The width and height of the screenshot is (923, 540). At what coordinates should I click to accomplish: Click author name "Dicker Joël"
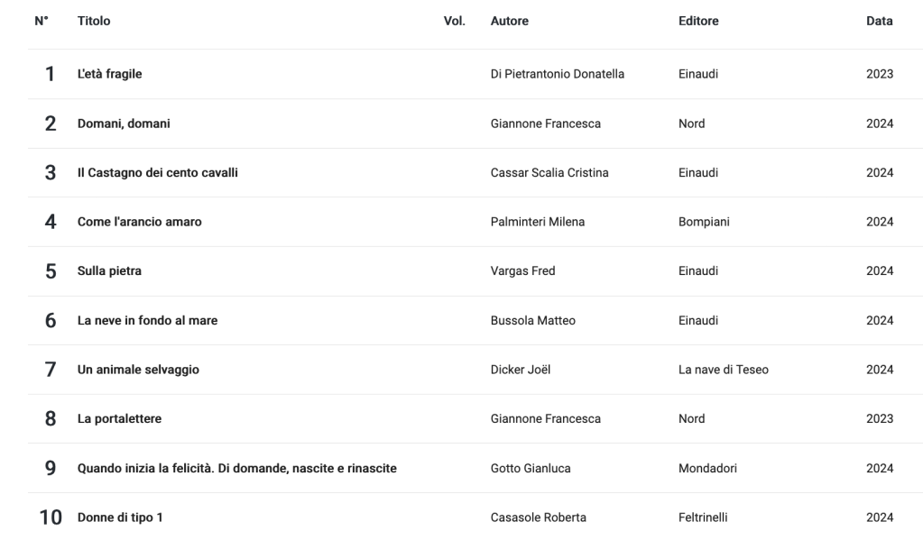click(x=521, y=370)
